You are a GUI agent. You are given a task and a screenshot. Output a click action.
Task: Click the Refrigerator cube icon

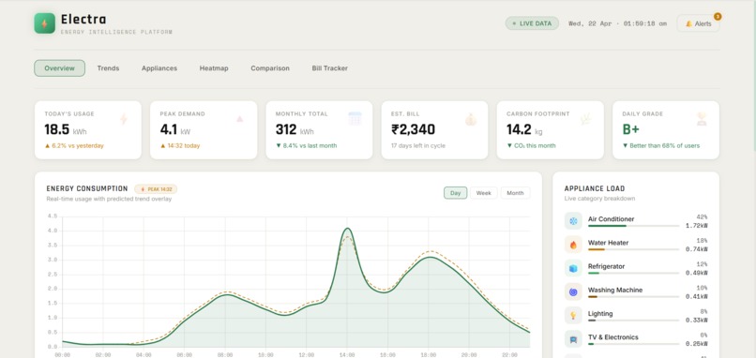pos(573,268)
